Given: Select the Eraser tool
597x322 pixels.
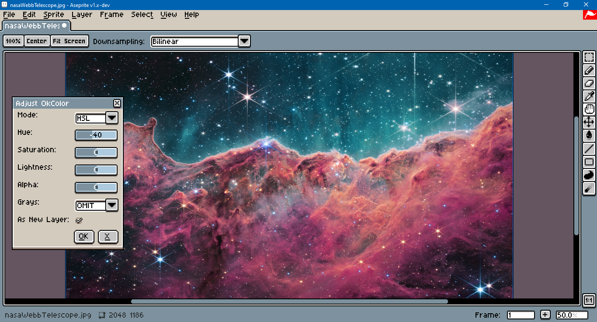Looking at the screenshot, I should (589, 83).
